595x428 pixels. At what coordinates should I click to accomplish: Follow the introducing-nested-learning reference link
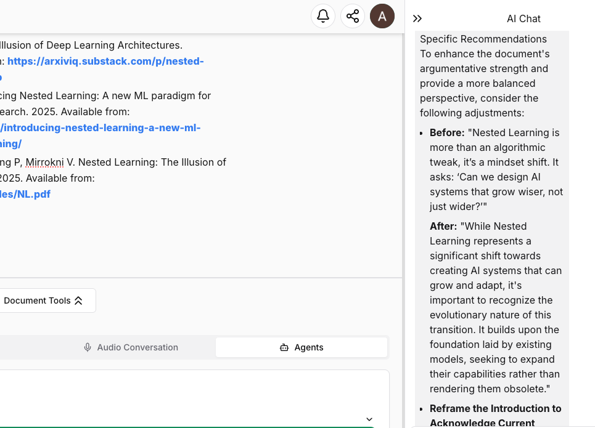pyautogui.click(x=100, y=127)
